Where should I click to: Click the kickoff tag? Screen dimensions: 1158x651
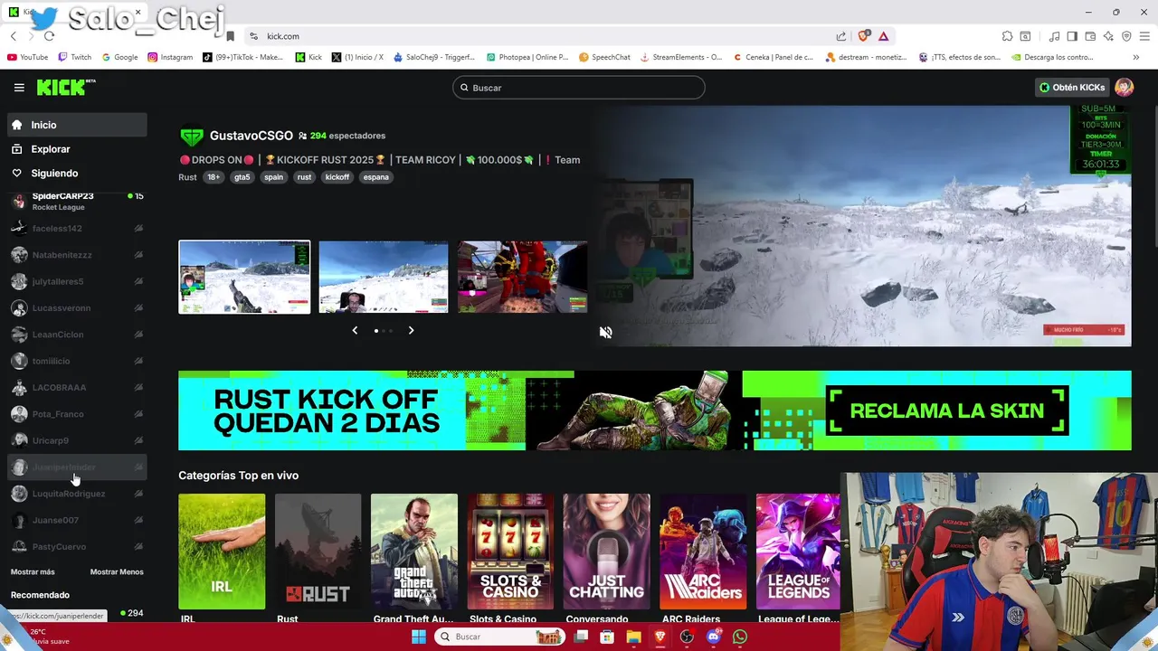coord(337,177)
